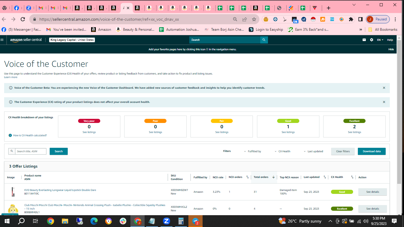Launch Slack from the taskbar

click(x=123, y=221)
